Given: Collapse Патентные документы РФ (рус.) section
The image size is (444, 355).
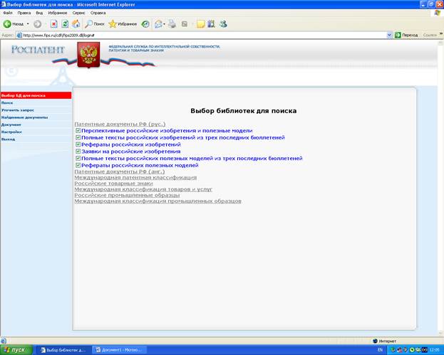Looking at the screenshot, I should point(120,124).
